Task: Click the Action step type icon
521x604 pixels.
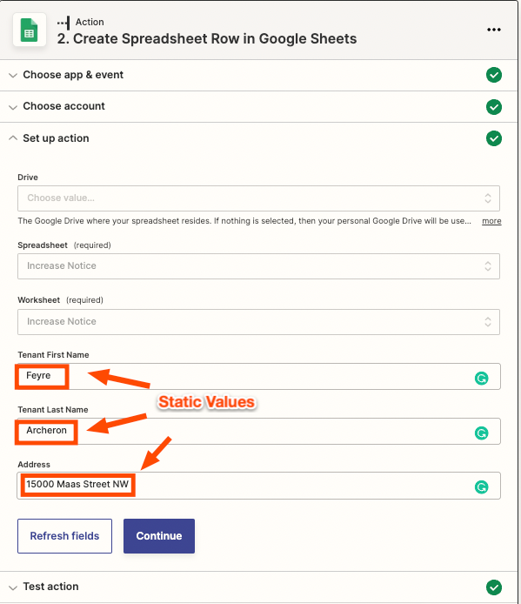Action: pos(63,23)
